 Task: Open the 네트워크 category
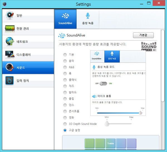click(28, 42)
